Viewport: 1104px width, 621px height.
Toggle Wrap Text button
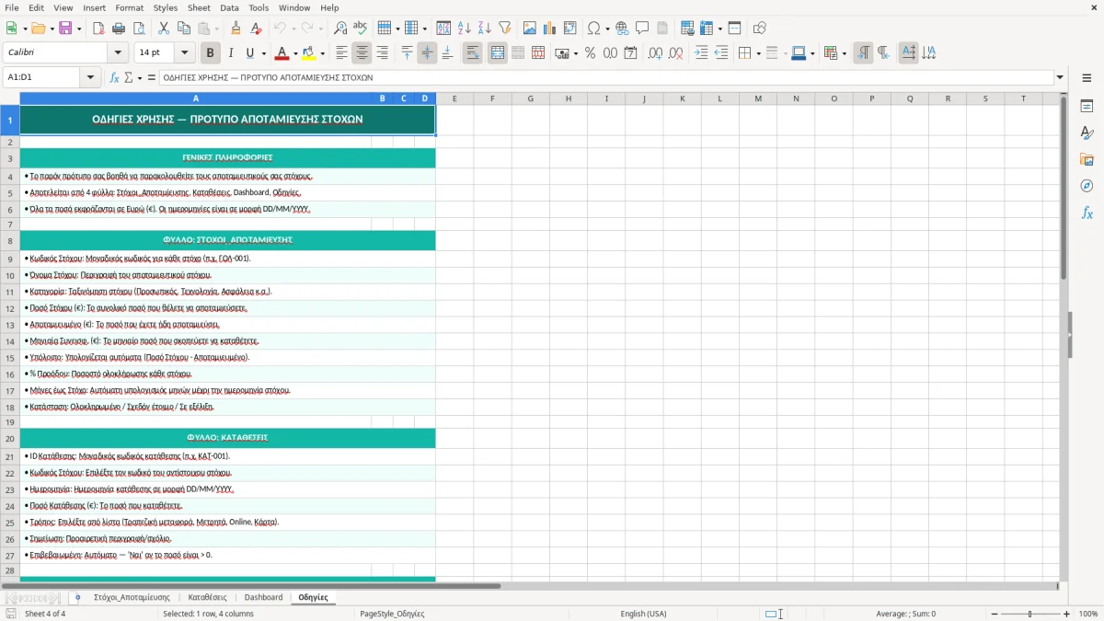click(473, 53)
